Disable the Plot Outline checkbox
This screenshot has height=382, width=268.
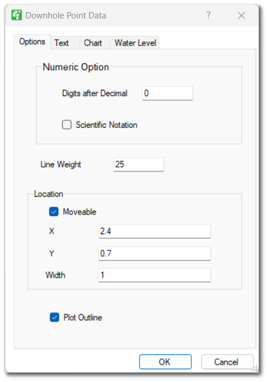[x=54, y=318]
